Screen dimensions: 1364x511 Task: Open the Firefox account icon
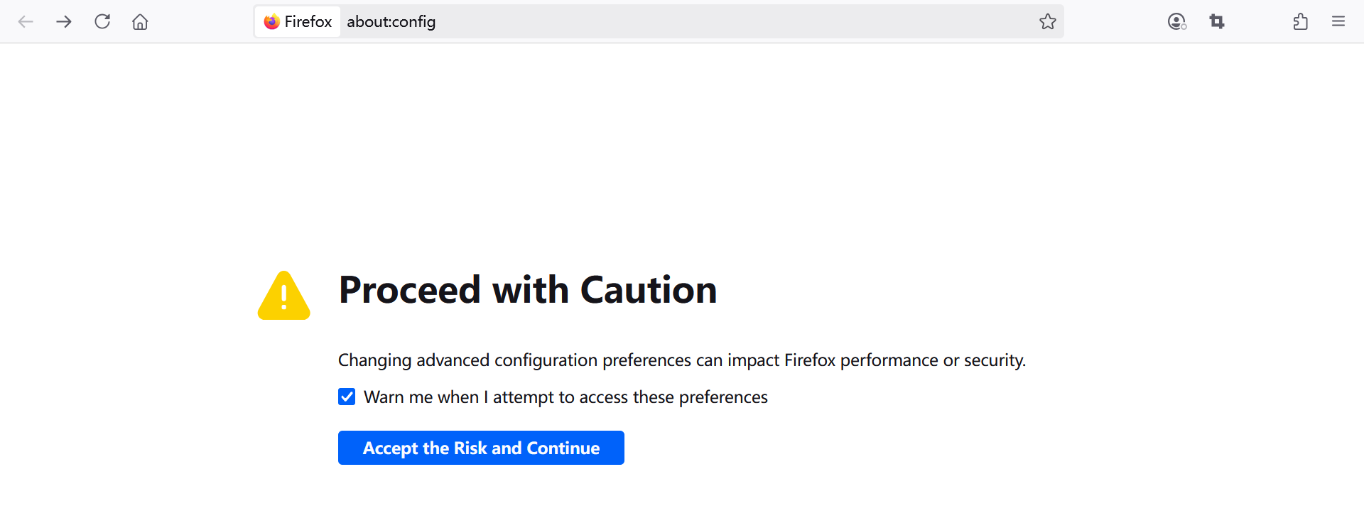(1176, 21)
